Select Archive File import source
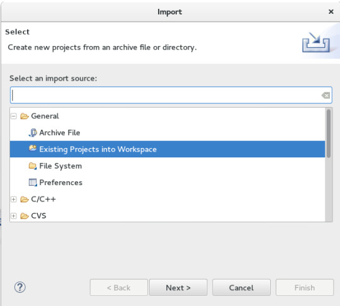 tap(60, 133)
